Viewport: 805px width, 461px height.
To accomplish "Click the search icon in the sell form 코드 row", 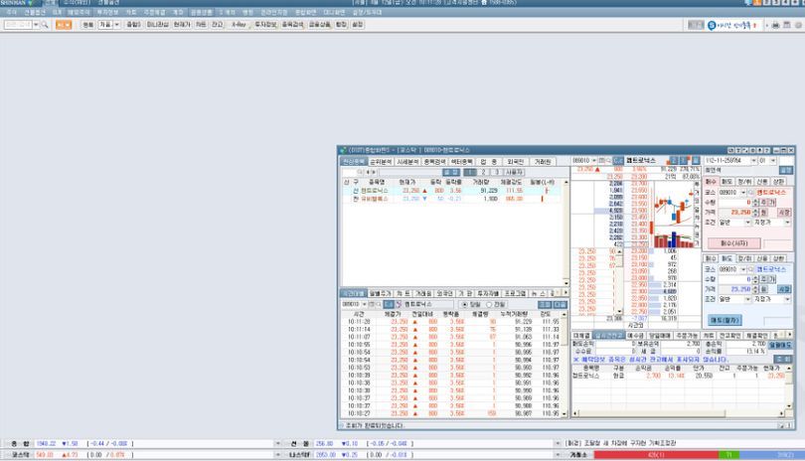I will [751, 269].
